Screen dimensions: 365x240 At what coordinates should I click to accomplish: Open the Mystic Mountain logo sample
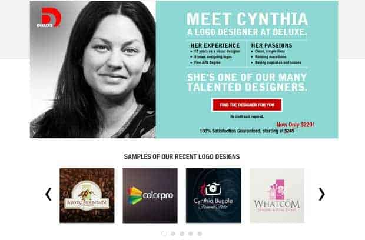[x=87, y=195]
